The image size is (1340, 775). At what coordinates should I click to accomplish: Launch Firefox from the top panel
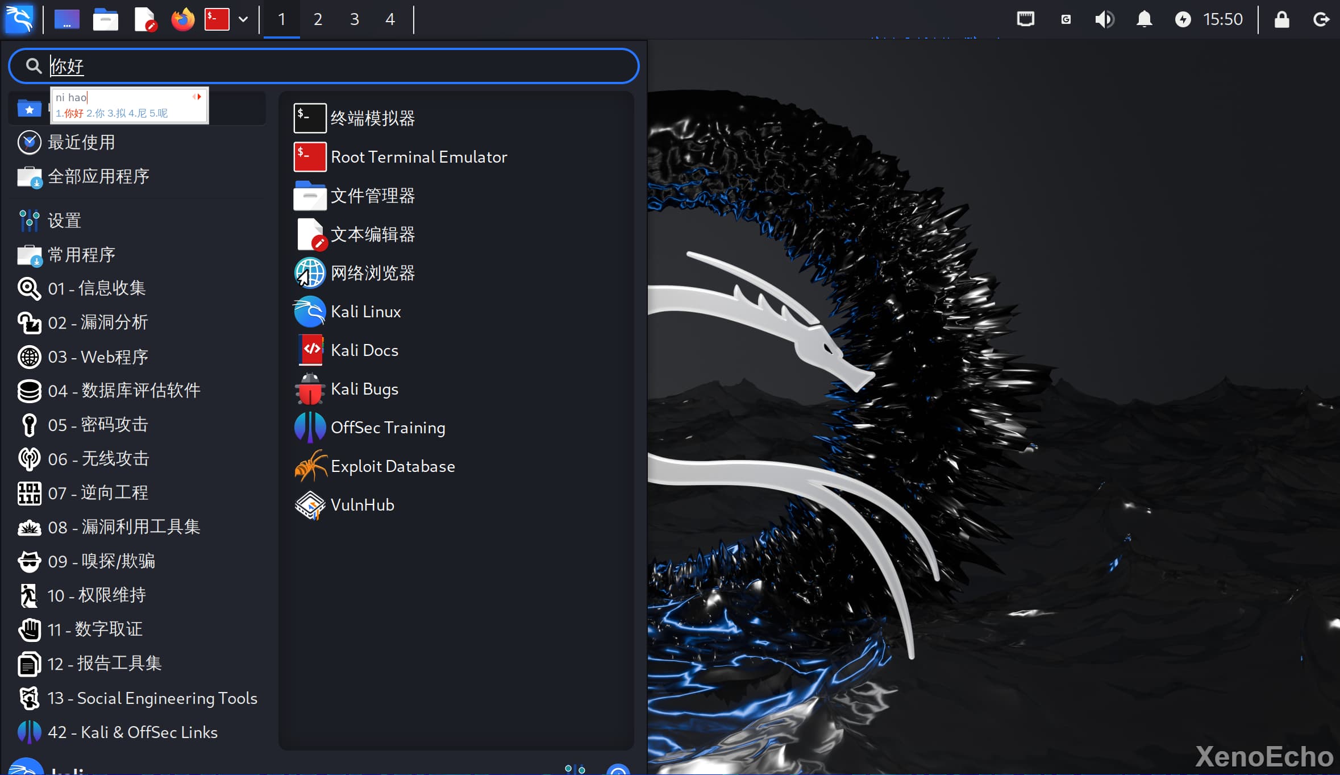click(x=182, y=19)
